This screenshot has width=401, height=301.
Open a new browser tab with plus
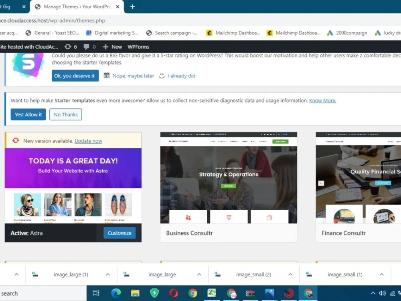[x=132, y=7]
